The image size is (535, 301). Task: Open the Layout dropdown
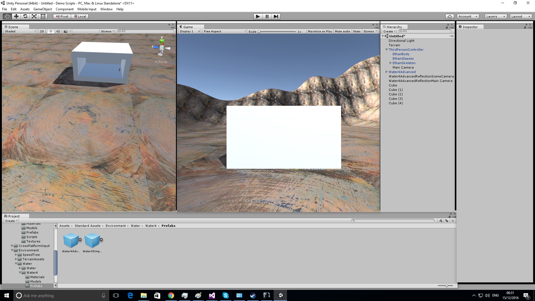(521, 16)
